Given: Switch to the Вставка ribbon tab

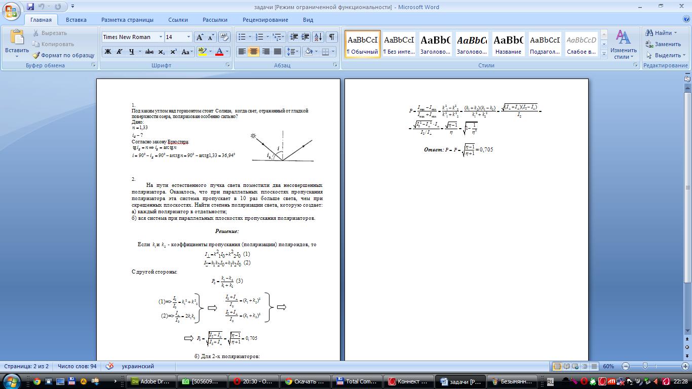Looking at the screenshot, I should [76, 20].
